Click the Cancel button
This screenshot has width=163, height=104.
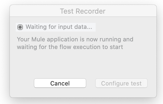60,83
